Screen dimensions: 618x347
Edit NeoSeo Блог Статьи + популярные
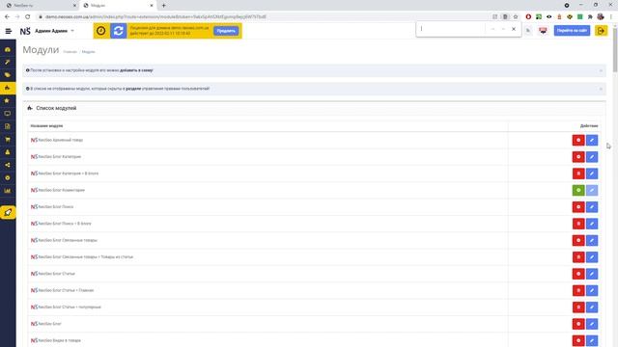coord(592,307)
